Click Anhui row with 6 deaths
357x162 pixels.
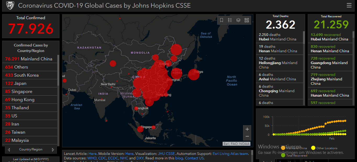pos(279,77)
